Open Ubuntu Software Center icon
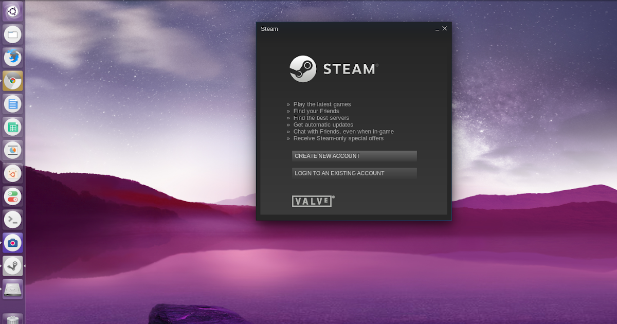The width and height of the screenshot is (617, 324). coord(12,173)
